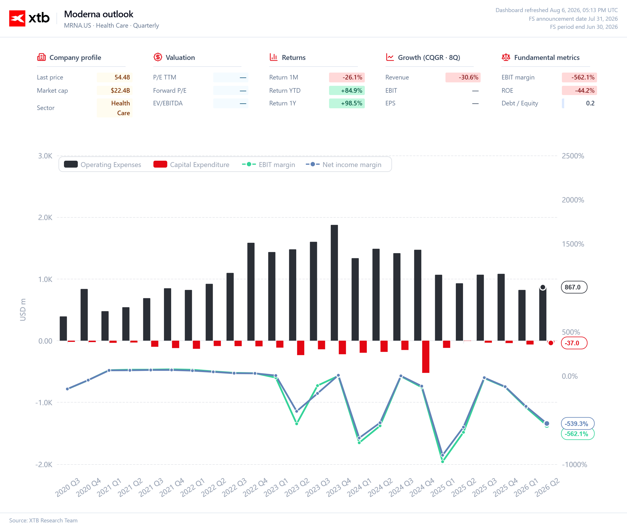Click the 3.0K left axis label
The image size is (627, 527).
45,156
